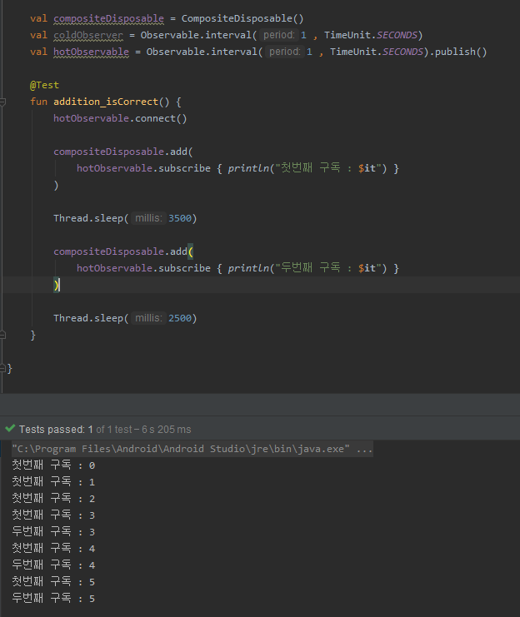Click the green tests passed checkmark icon
Viewport: 520px width, 617px height.
[x=10, y=429]
